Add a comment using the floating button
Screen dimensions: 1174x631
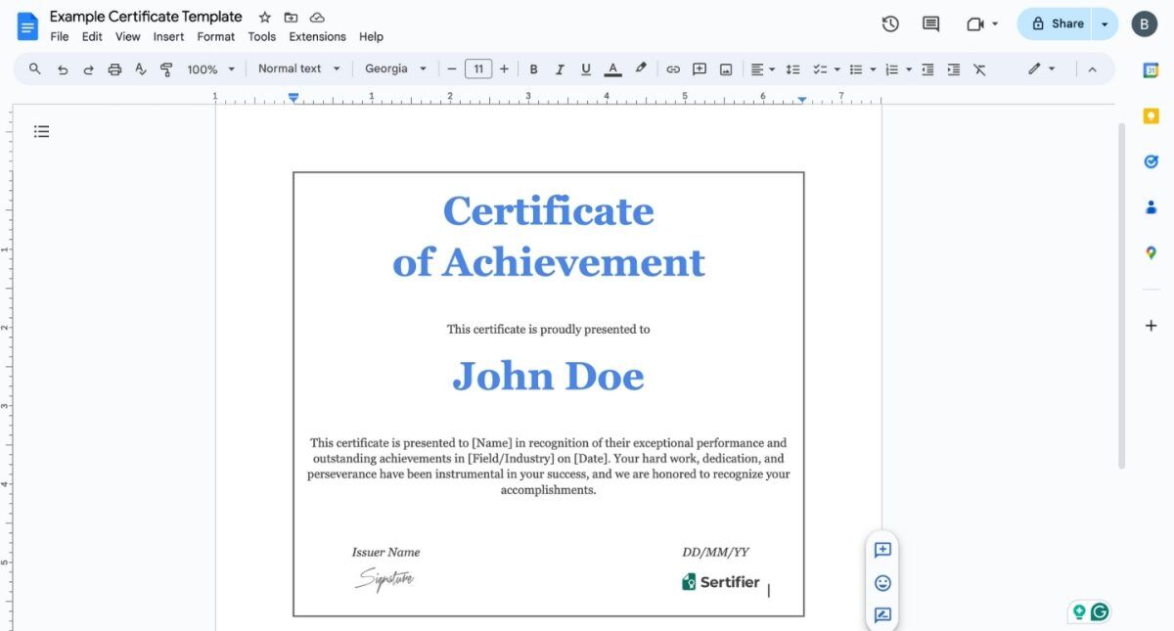[x=882, y=550]
